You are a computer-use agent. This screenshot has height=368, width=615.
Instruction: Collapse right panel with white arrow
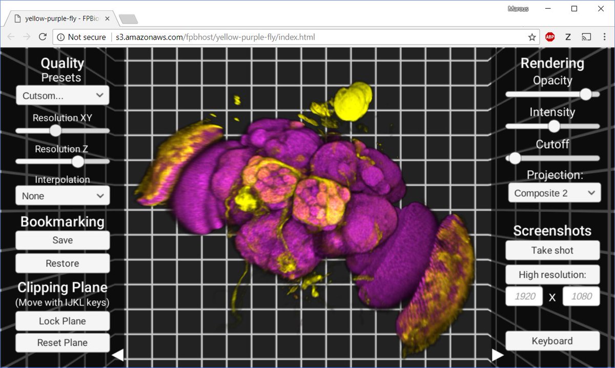pos(498,355)
